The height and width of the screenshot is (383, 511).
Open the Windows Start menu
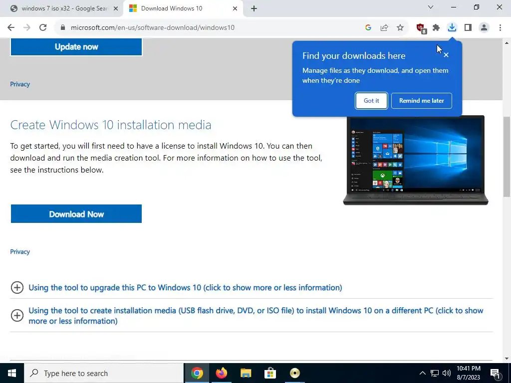coord(12,373)
